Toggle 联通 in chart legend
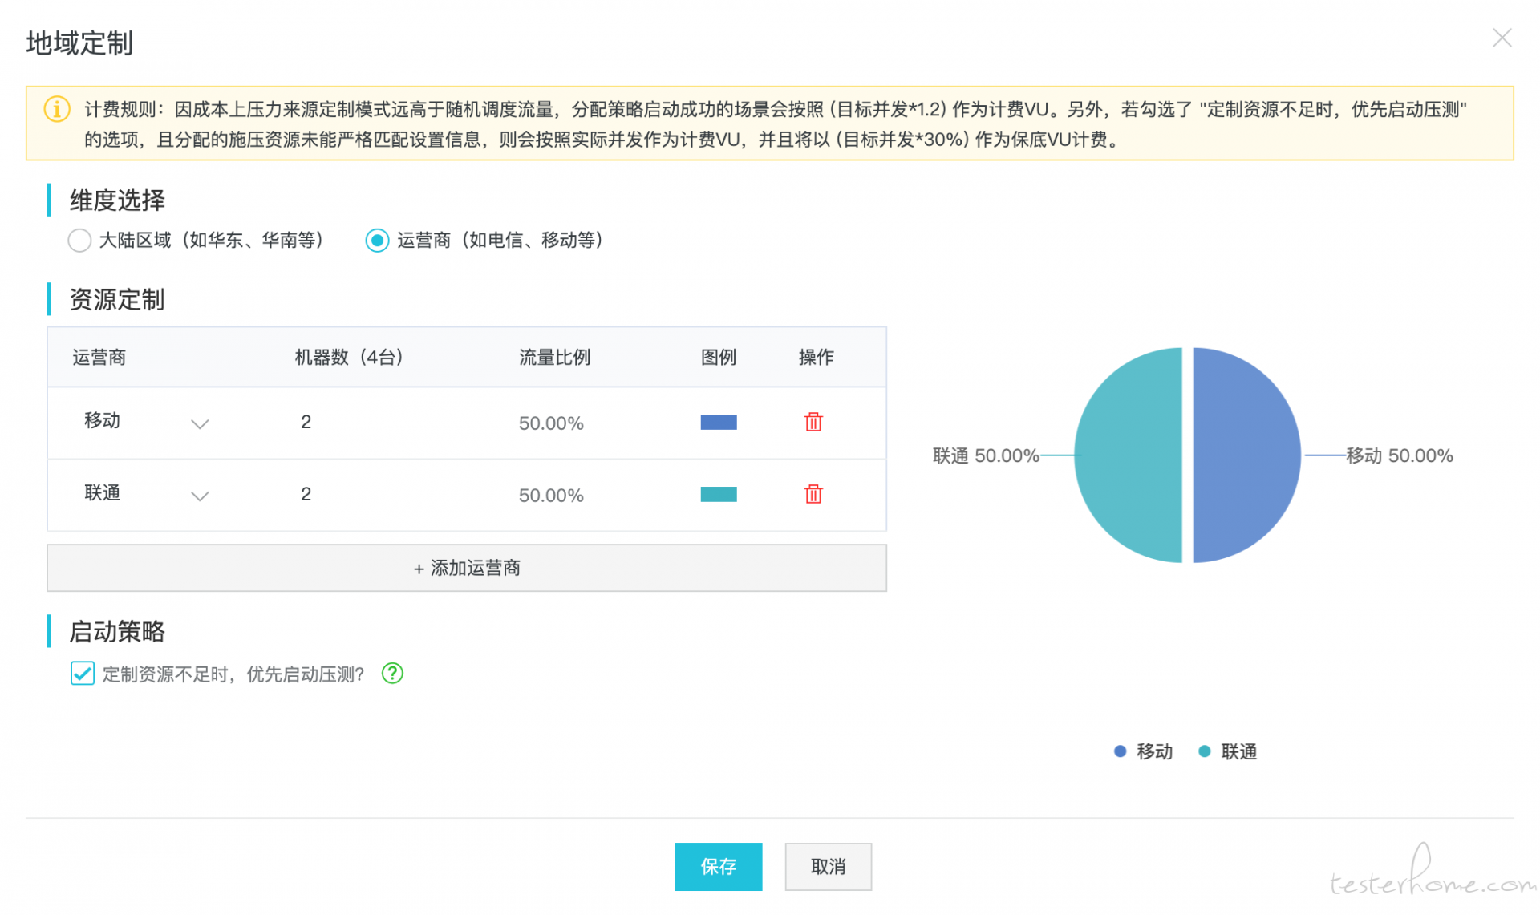1540x915 pixels. [x=1227, y=751]
